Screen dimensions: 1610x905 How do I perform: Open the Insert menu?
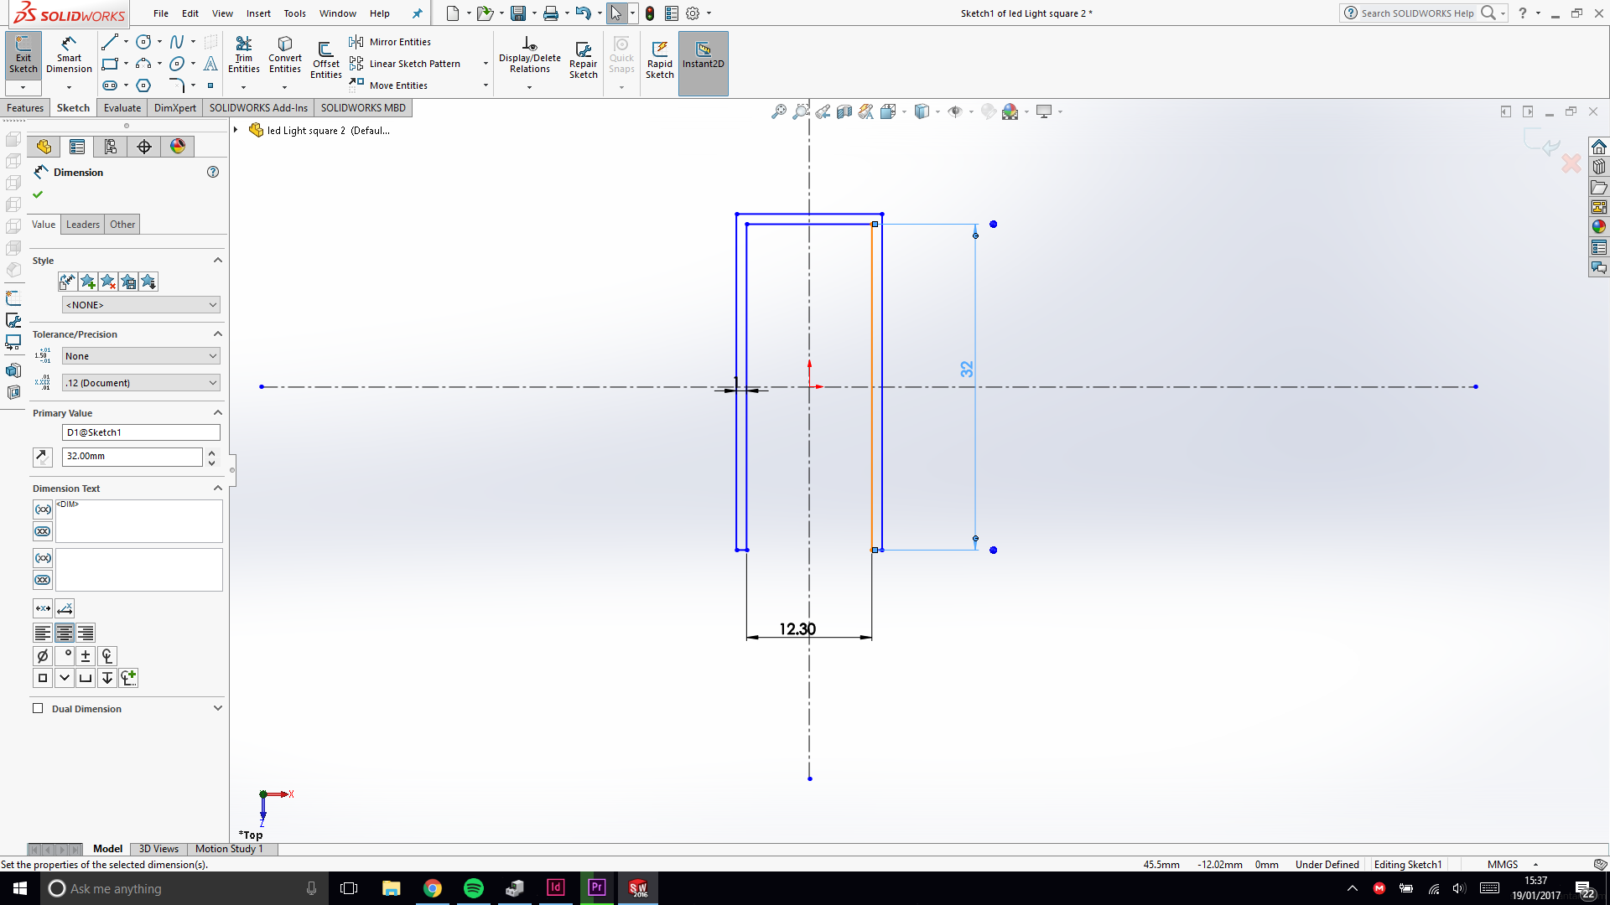(258, 13)
